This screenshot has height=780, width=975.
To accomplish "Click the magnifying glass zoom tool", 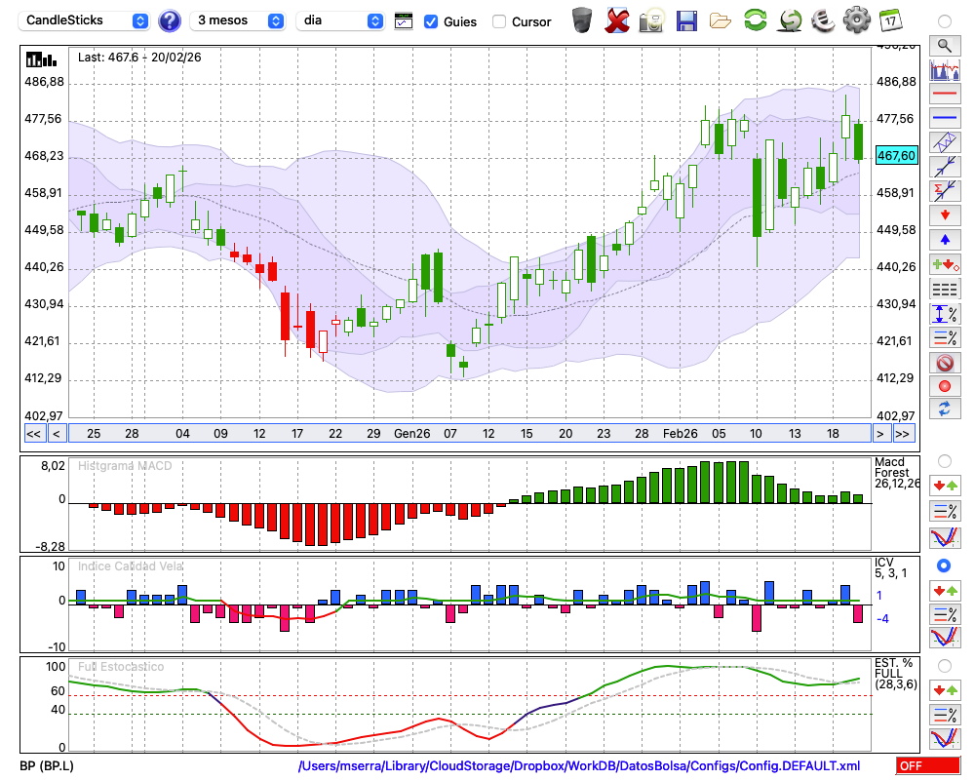I will (944, 45).
